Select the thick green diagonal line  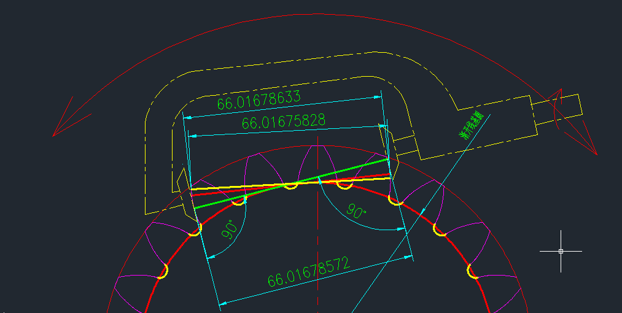point(292,184)
